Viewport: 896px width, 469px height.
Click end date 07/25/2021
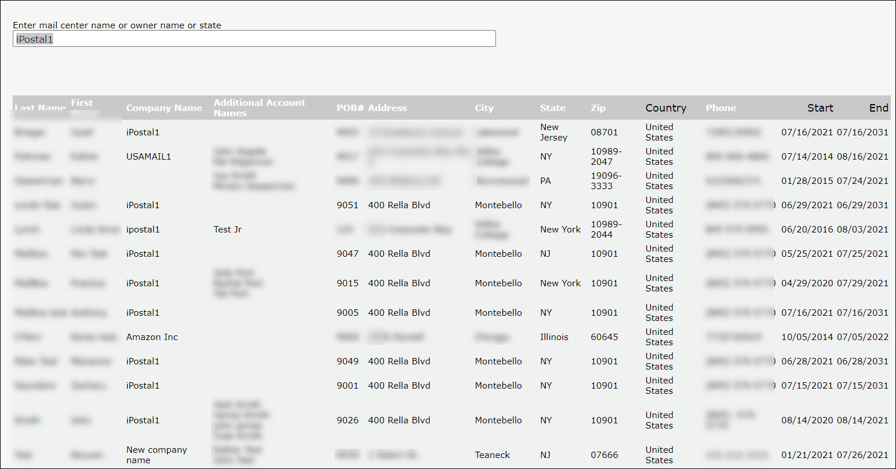[862, 254]
